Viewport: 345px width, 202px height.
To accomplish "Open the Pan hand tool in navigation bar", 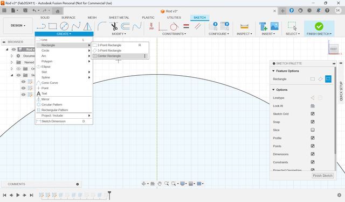I will [160, 184].
